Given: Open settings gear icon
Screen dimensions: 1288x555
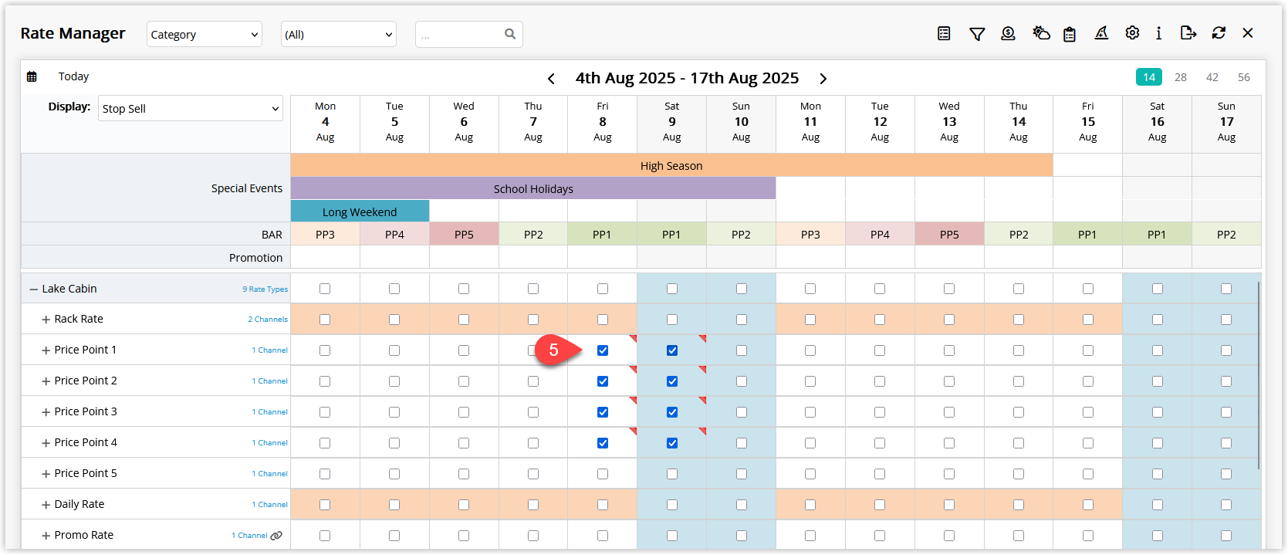Looking at the screenshot, I should click(1132, 33).
